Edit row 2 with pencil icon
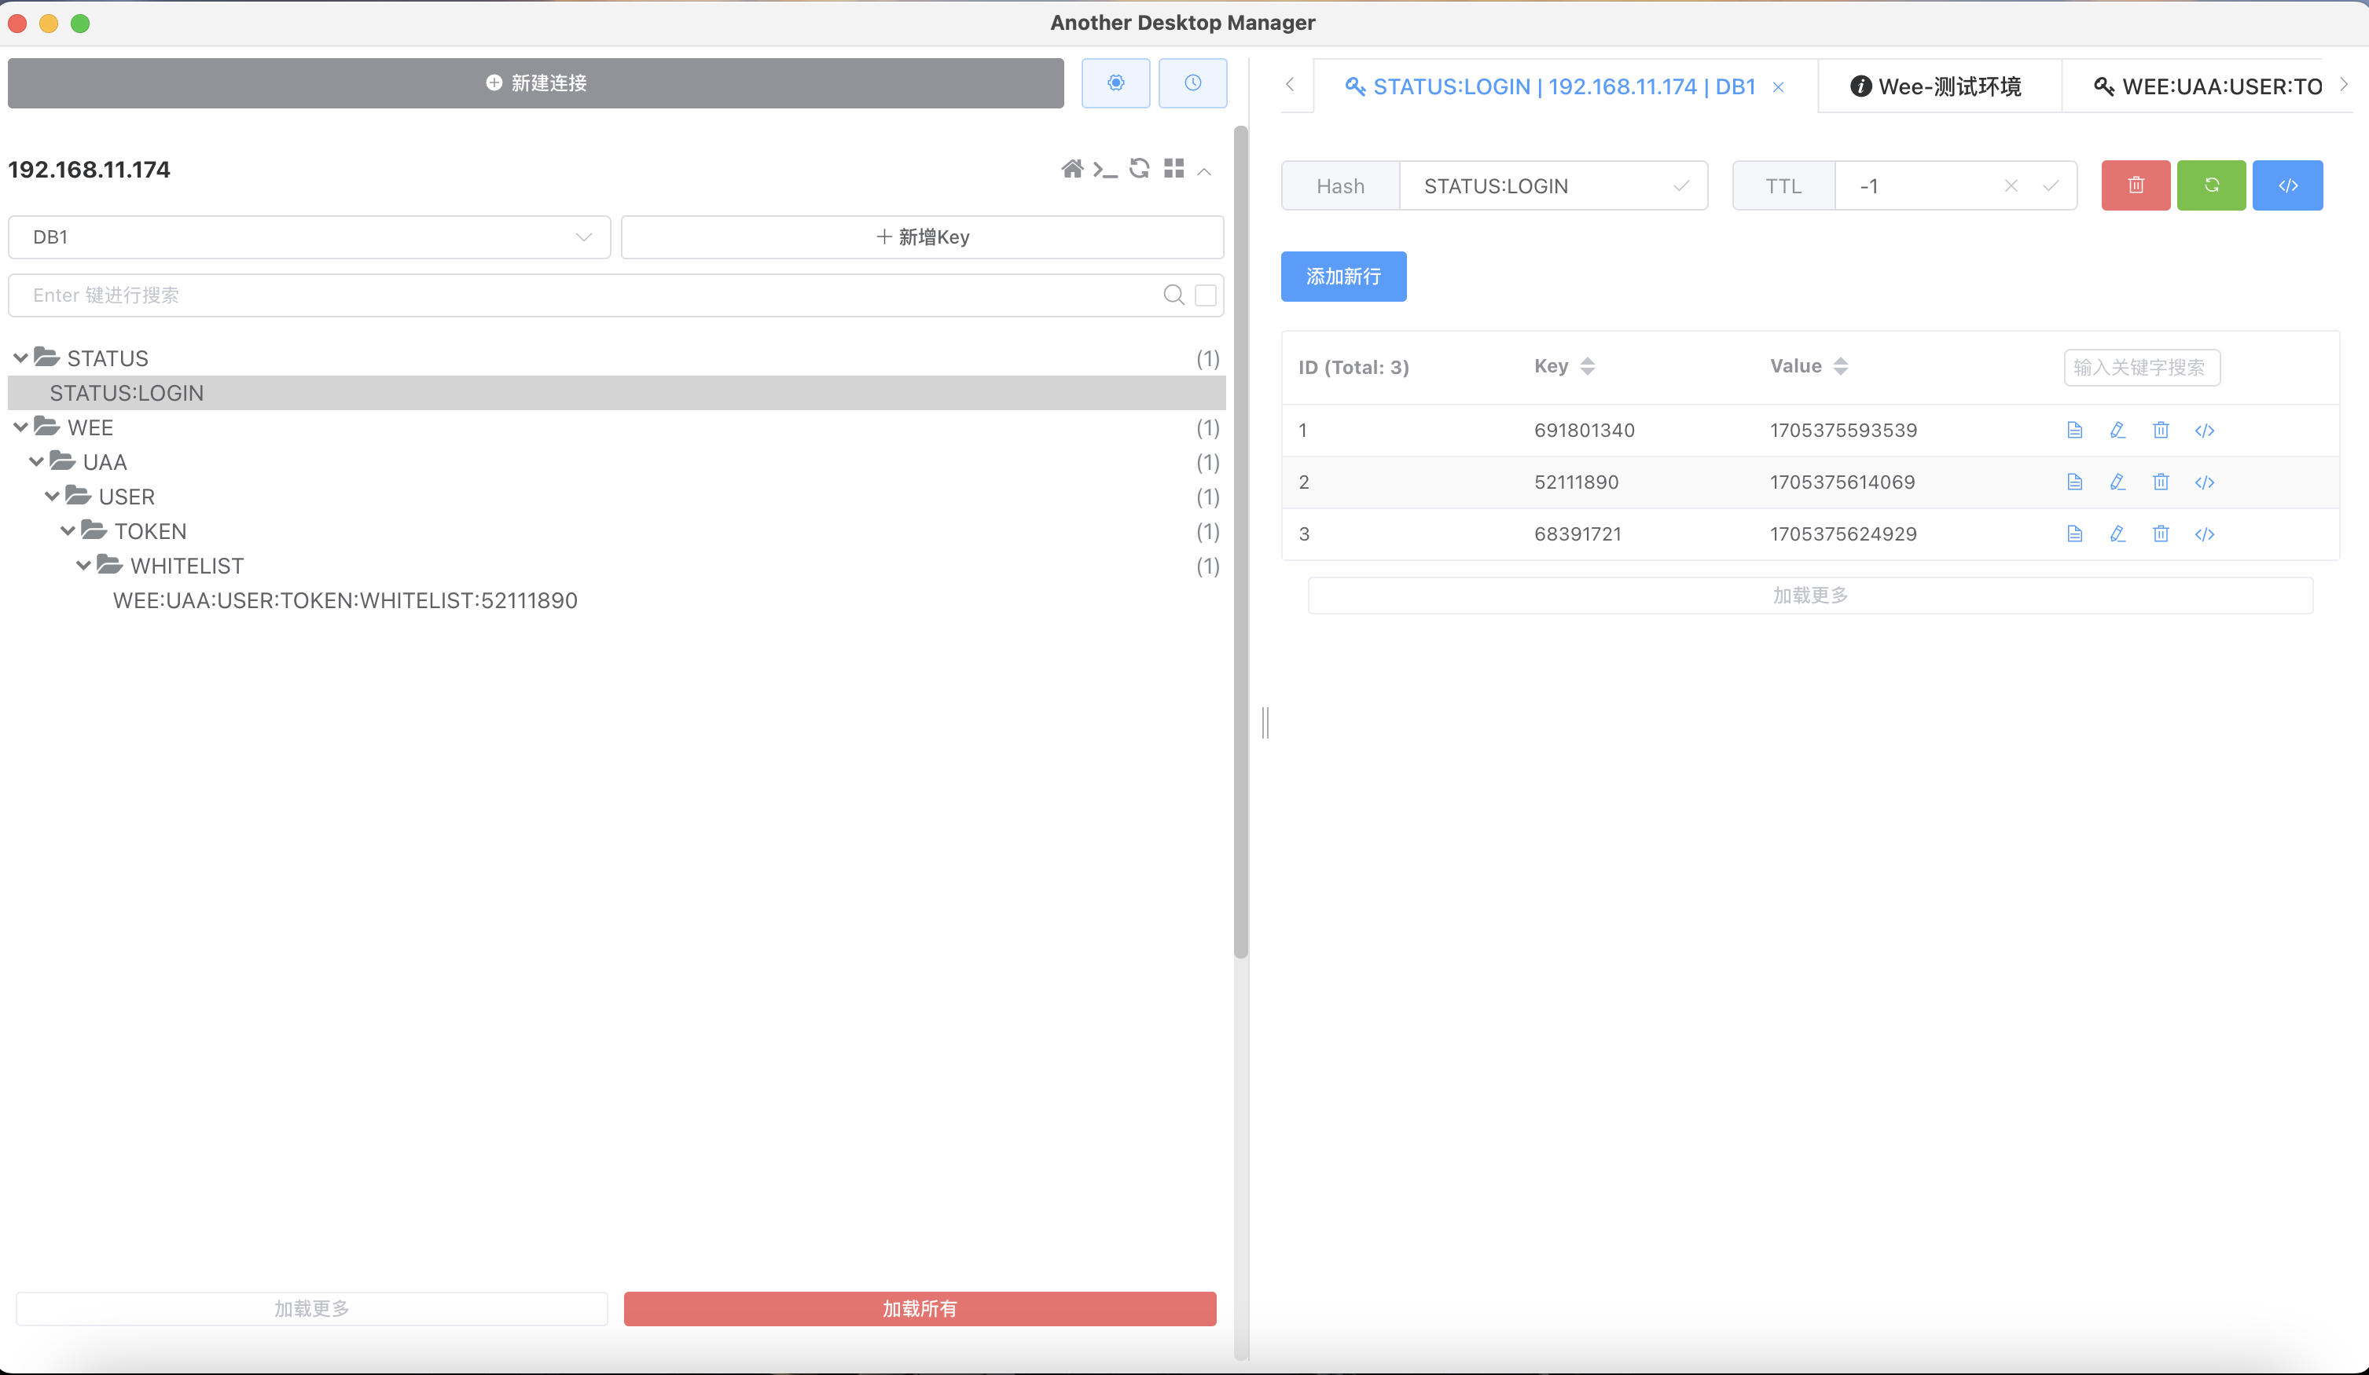 point(2117,482)
